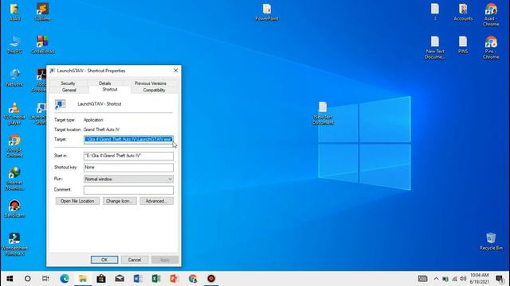Select the Asad - Chrome shortcut icon
510x286 pixels.
(491, 14)
